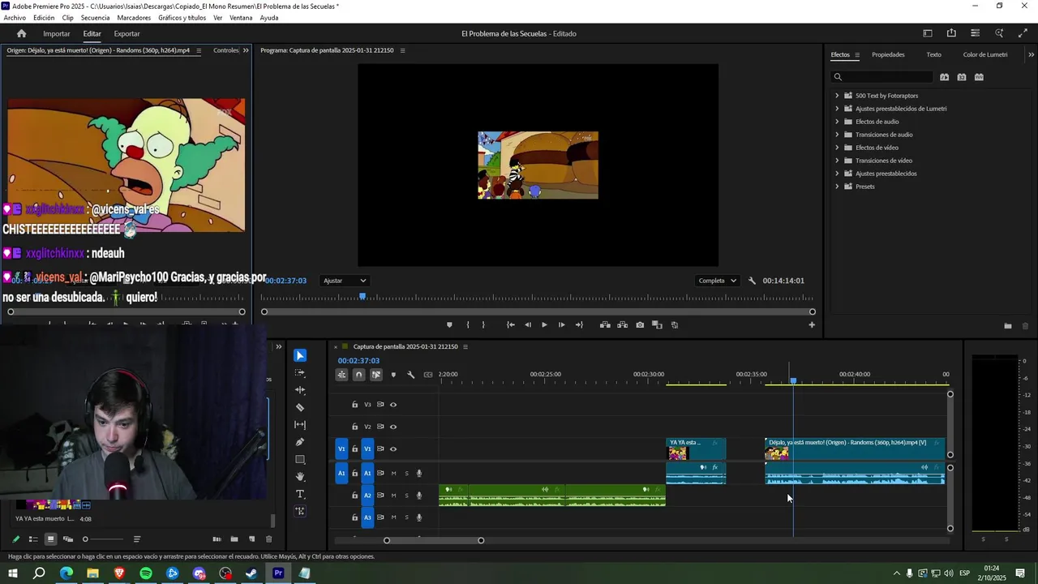Image resolution: width=1038 pixels, height=584 pixels.
Task: Expand the Efectos de vídeo folder
Action: tap(837, 148)
